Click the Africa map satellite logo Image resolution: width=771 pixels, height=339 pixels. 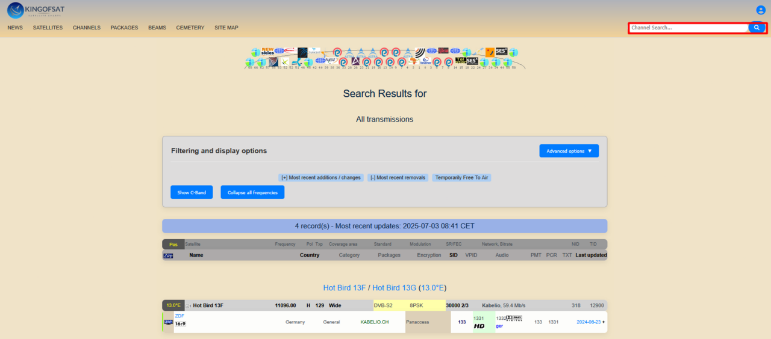click(414, 61)
